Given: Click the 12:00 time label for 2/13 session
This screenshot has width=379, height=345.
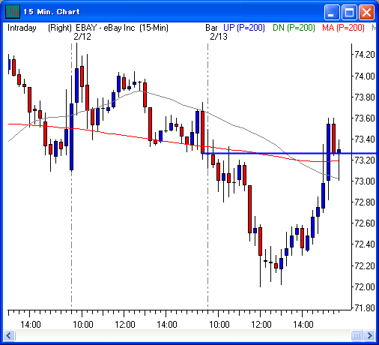Looking at the screenshot, I should click(261, 325).
